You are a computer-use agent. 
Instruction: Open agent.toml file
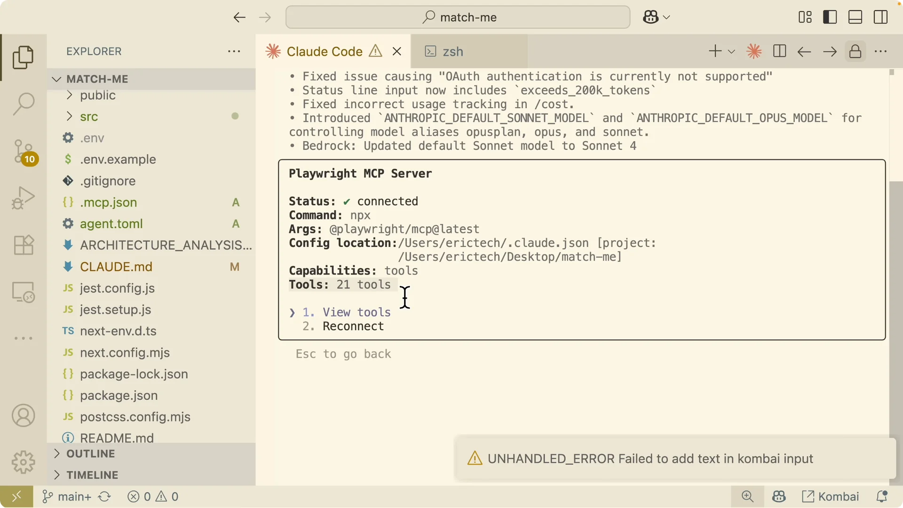coord(151,224)
